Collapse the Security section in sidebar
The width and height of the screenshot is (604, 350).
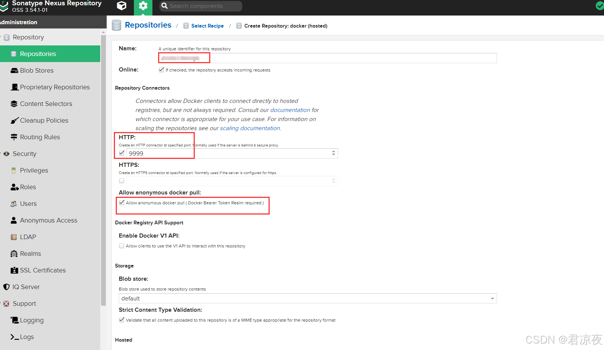click(2, 154)
